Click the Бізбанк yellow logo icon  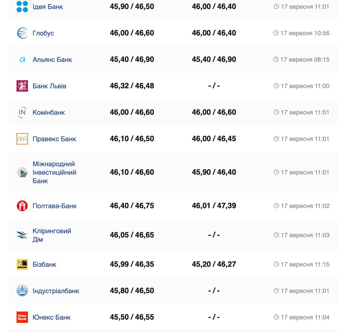(22, 264)
